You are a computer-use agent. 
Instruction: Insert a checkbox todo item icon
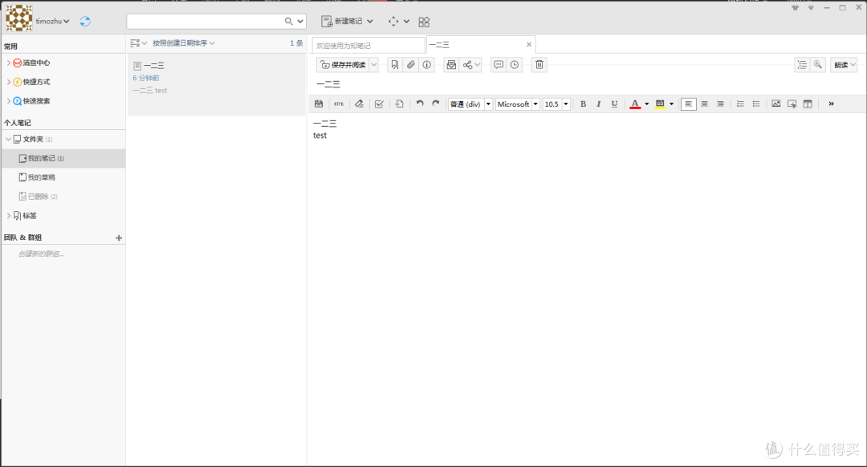point(379,104)
